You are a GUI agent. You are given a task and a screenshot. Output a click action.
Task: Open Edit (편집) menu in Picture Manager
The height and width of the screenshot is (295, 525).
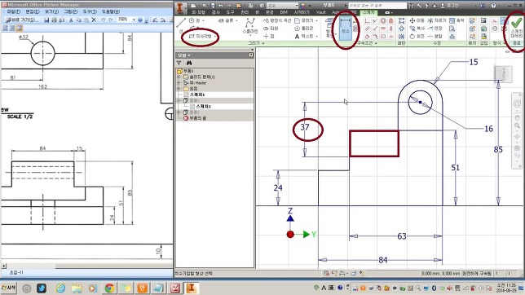pos(33,11)
